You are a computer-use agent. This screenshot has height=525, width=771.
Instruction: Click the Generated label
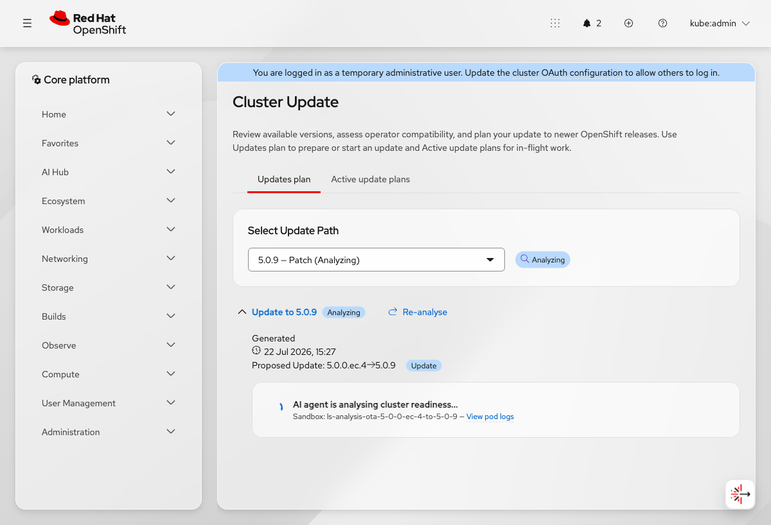(274, 338)
